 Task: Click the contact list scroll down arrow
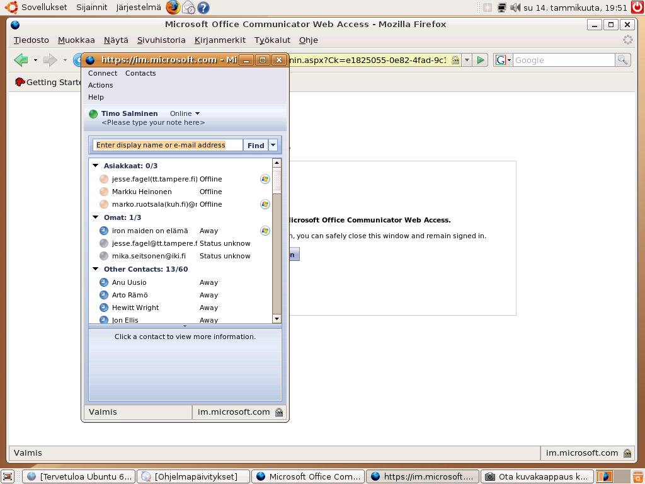click(277, 319)
